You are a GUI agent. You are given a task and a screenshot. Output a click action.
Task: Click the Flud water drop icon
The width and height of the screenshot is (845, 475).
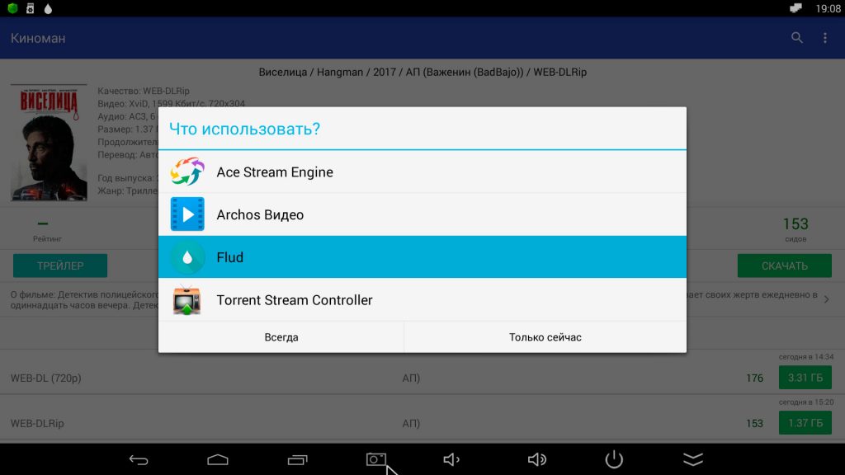pos(187,257)
